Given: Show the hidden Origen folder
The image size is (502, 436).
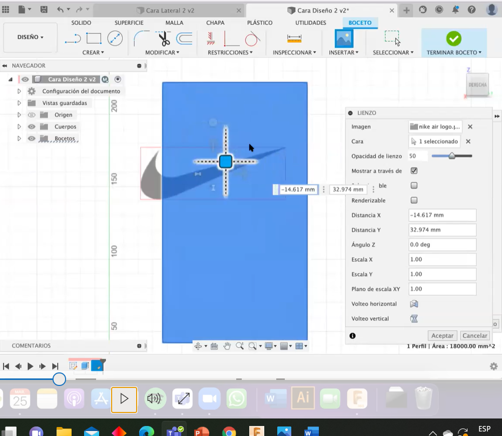Looking at the screenshot, I should click(32, 115).
